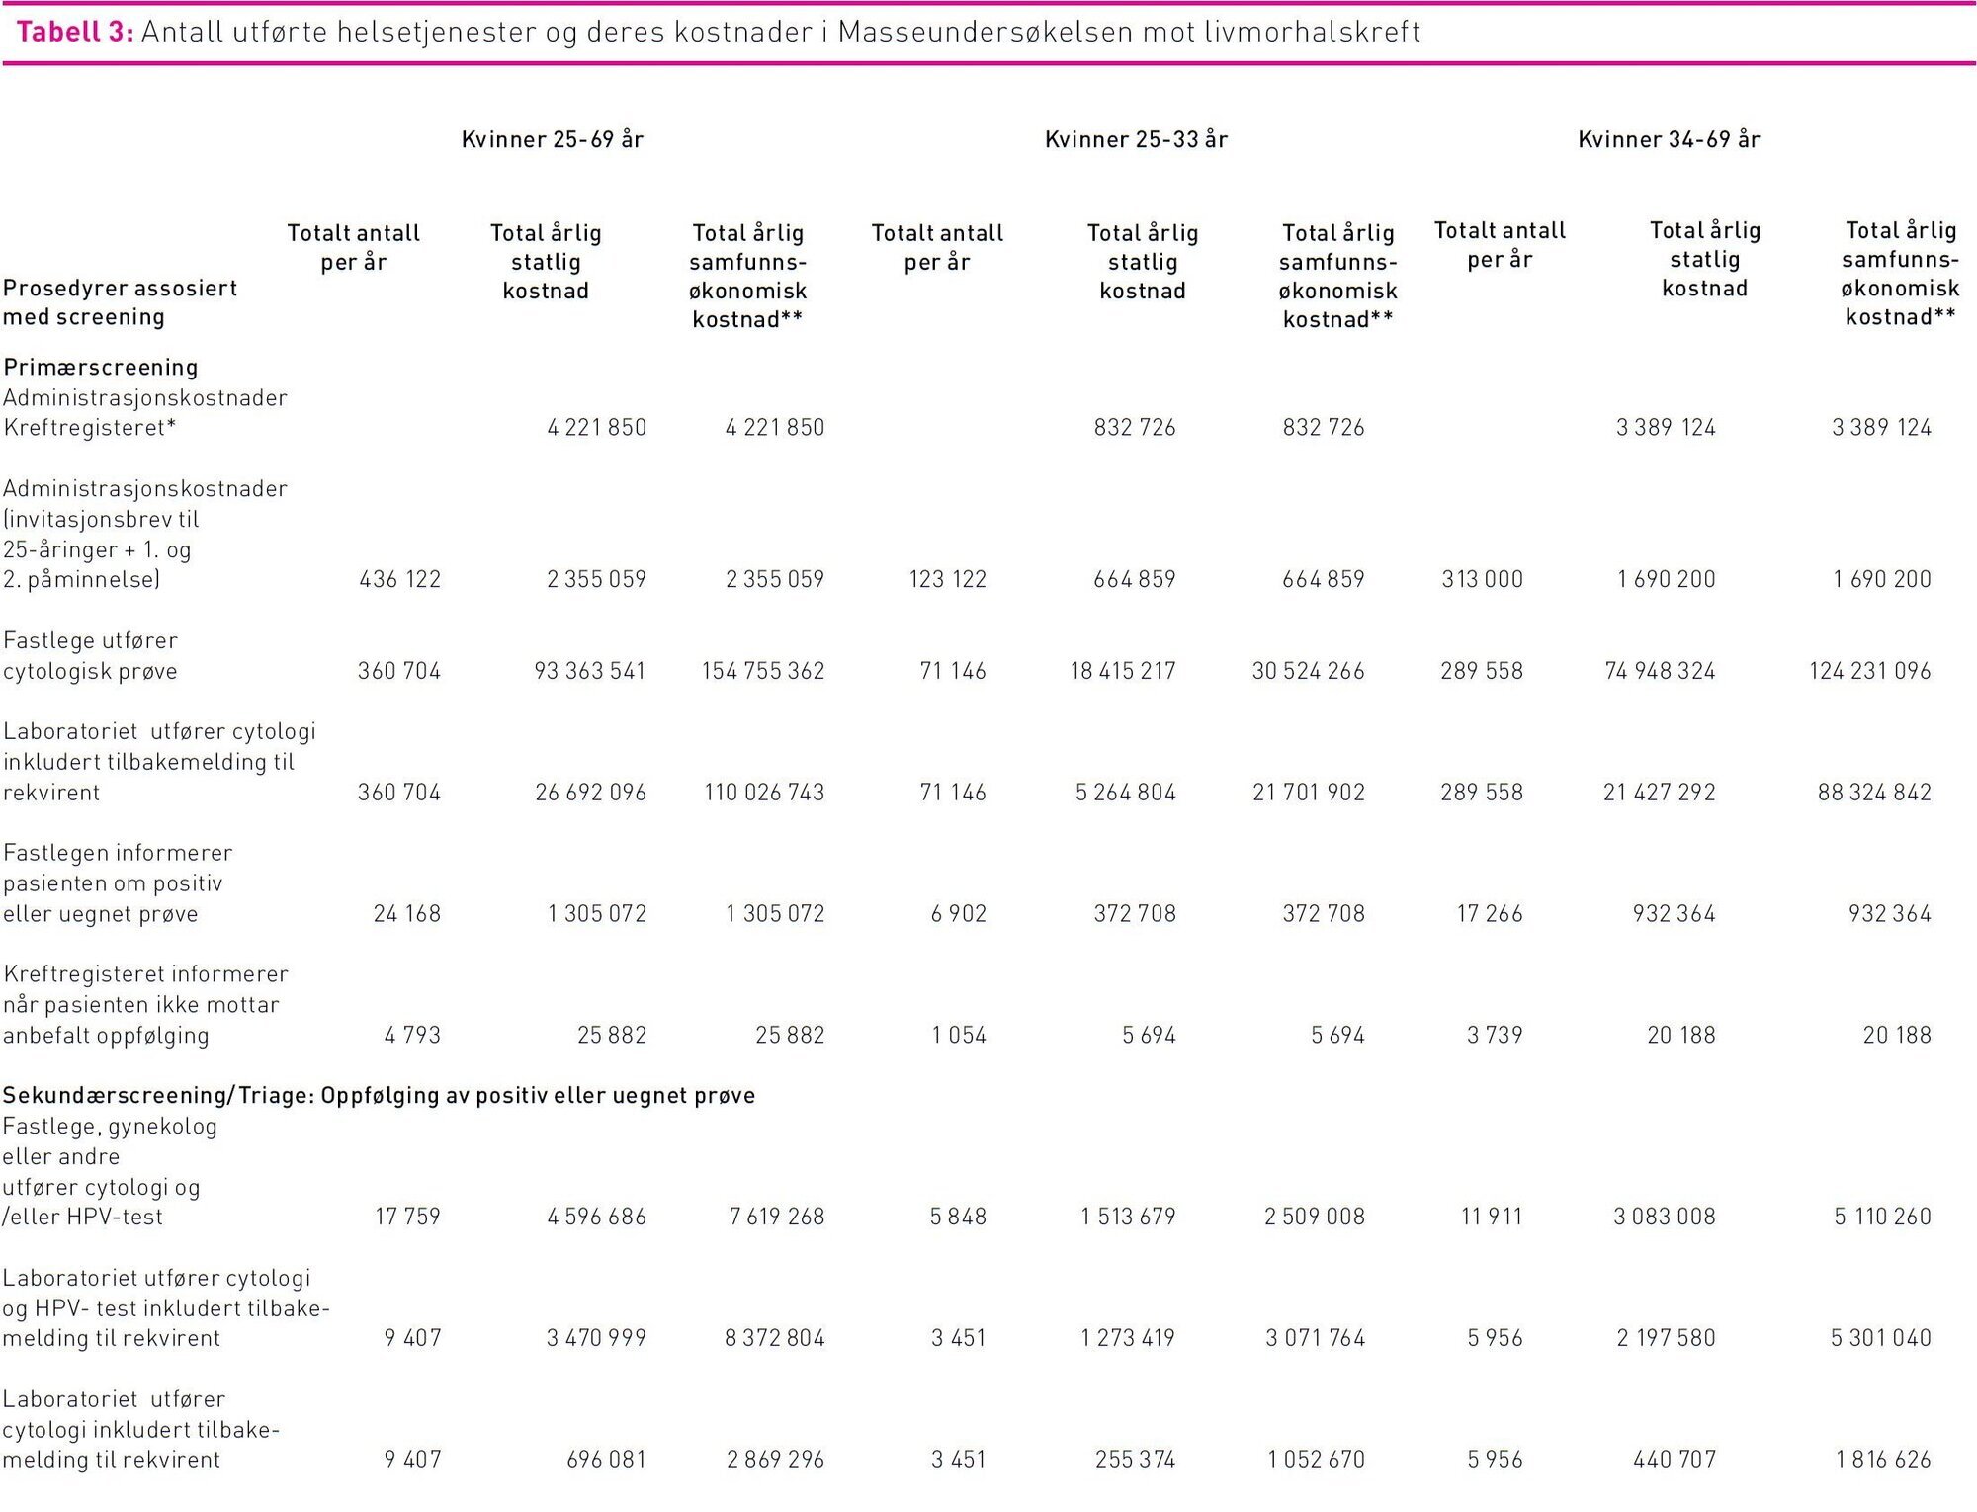Click the value 24 168

coord(406,914)
